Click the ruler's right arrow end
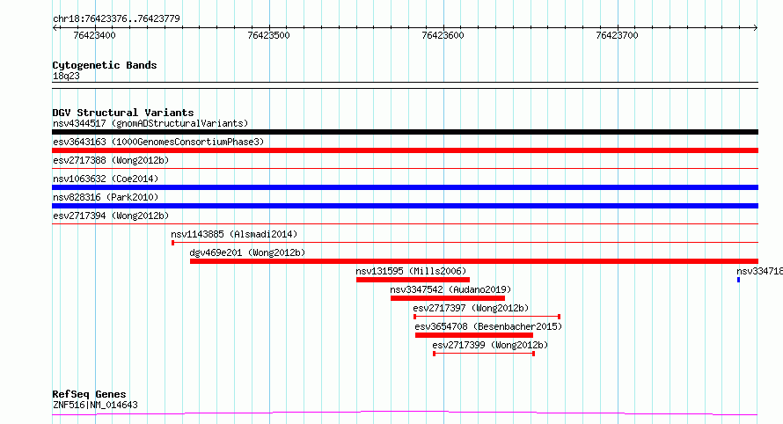This screenshot has width=783, height=424. click(x=756, y=27)
